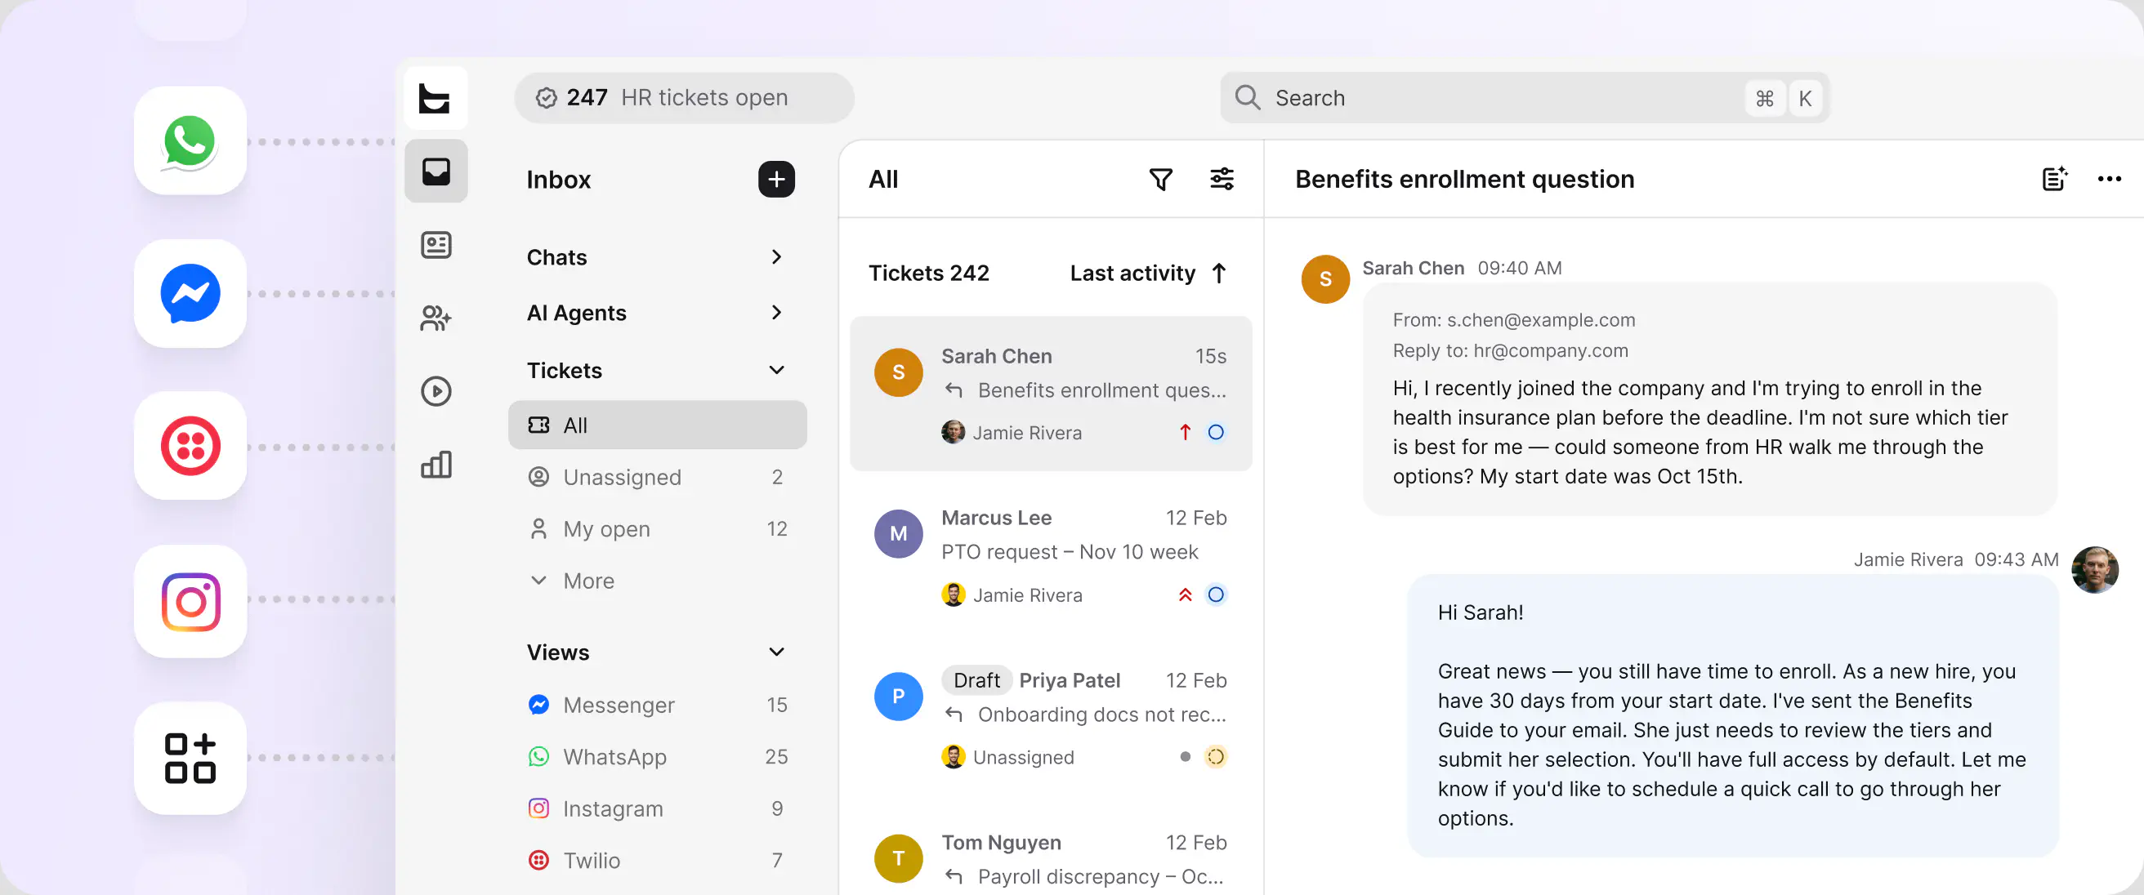This screenshot has height=895, width=2144.
Task: Click urgent priority chevrons on Marcus Lee ticket
Action: pyautogui.click(x=1185, y=594)
